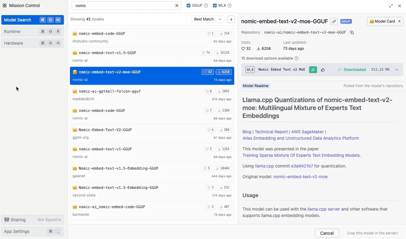Image resolution: width=406 pixels, height=239 pixels.
Task: Click the help icon beside download options
Action: point(296,58)
